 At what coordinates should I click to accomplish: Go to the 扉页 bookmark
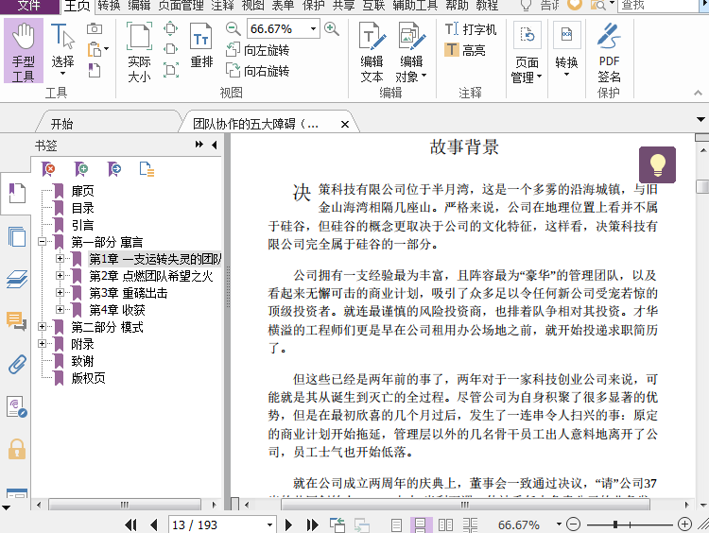coord(83,191)
